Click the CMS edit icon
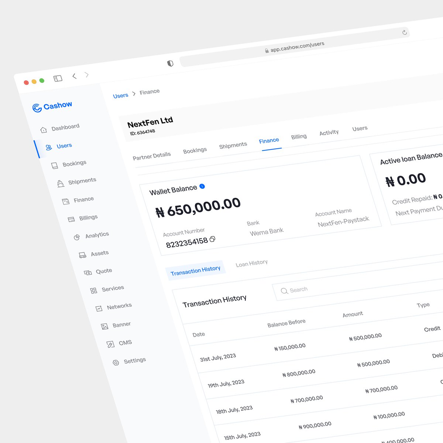The height and width of the screenshot is (443, 443). click(110, 344)
